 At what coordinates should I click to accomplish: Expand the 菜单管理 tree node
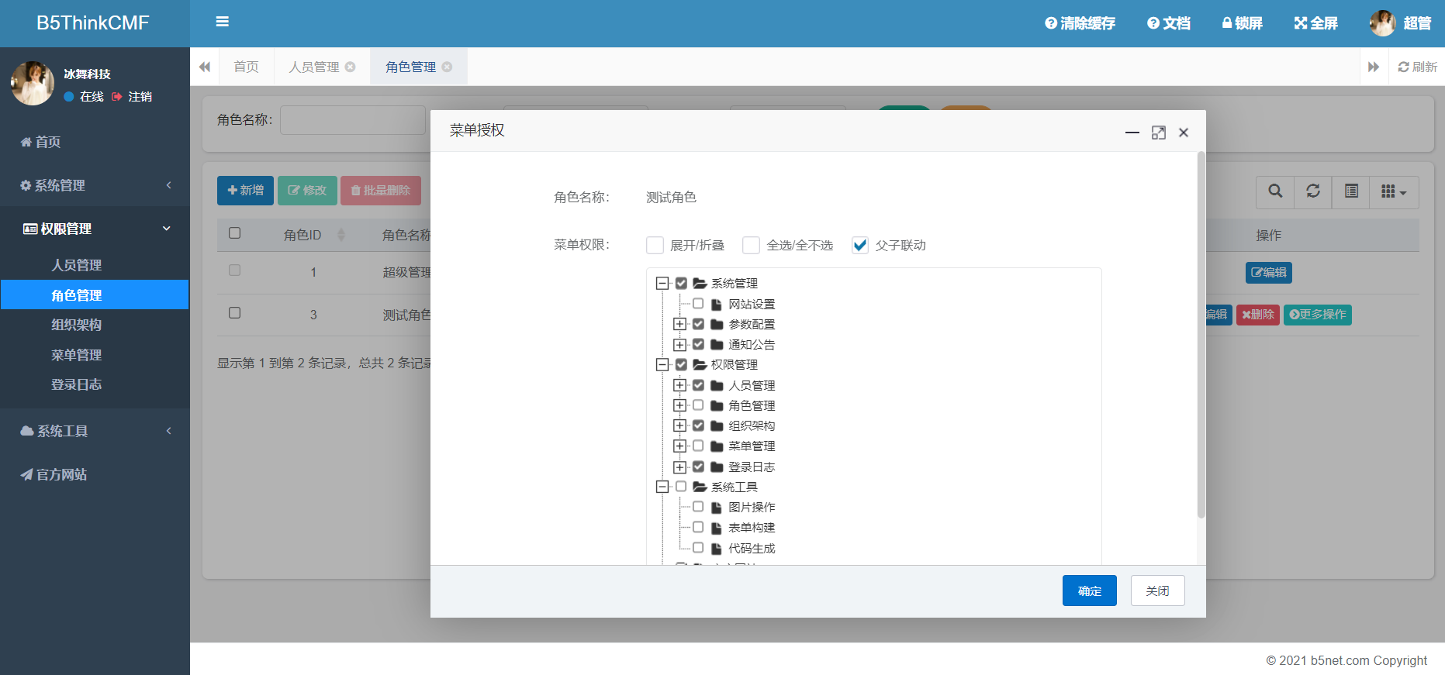tap(679, 446)
